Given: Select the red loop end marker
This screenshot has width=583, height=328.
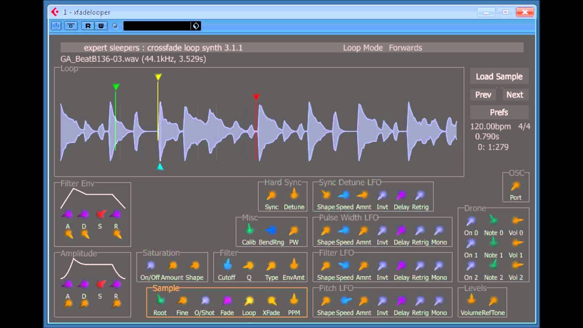Looking at the screenshot, I should coord(256,97).
